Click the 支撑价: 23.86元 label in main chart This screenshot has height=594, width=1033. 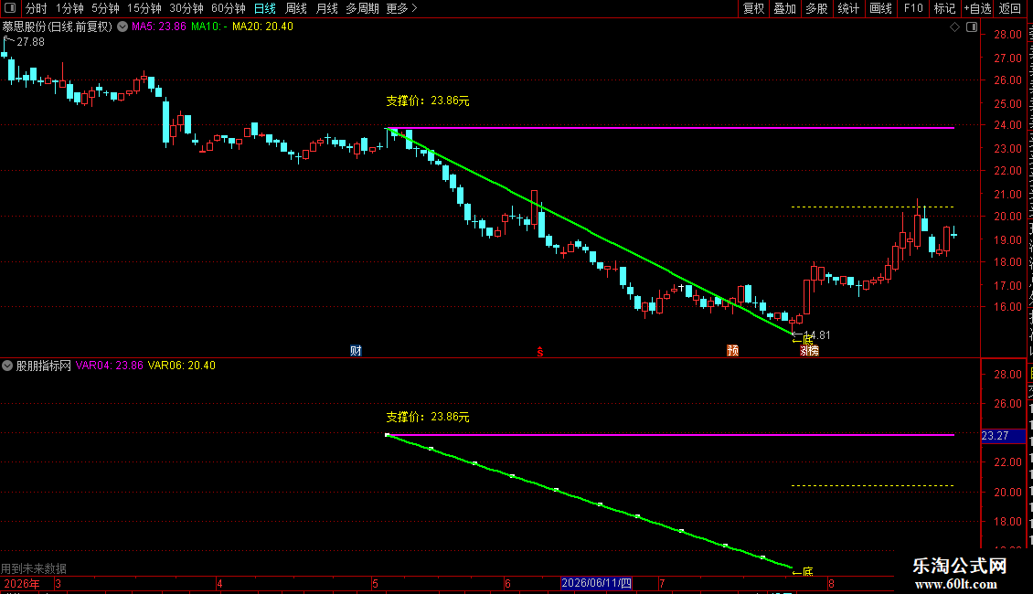(428, 101)
